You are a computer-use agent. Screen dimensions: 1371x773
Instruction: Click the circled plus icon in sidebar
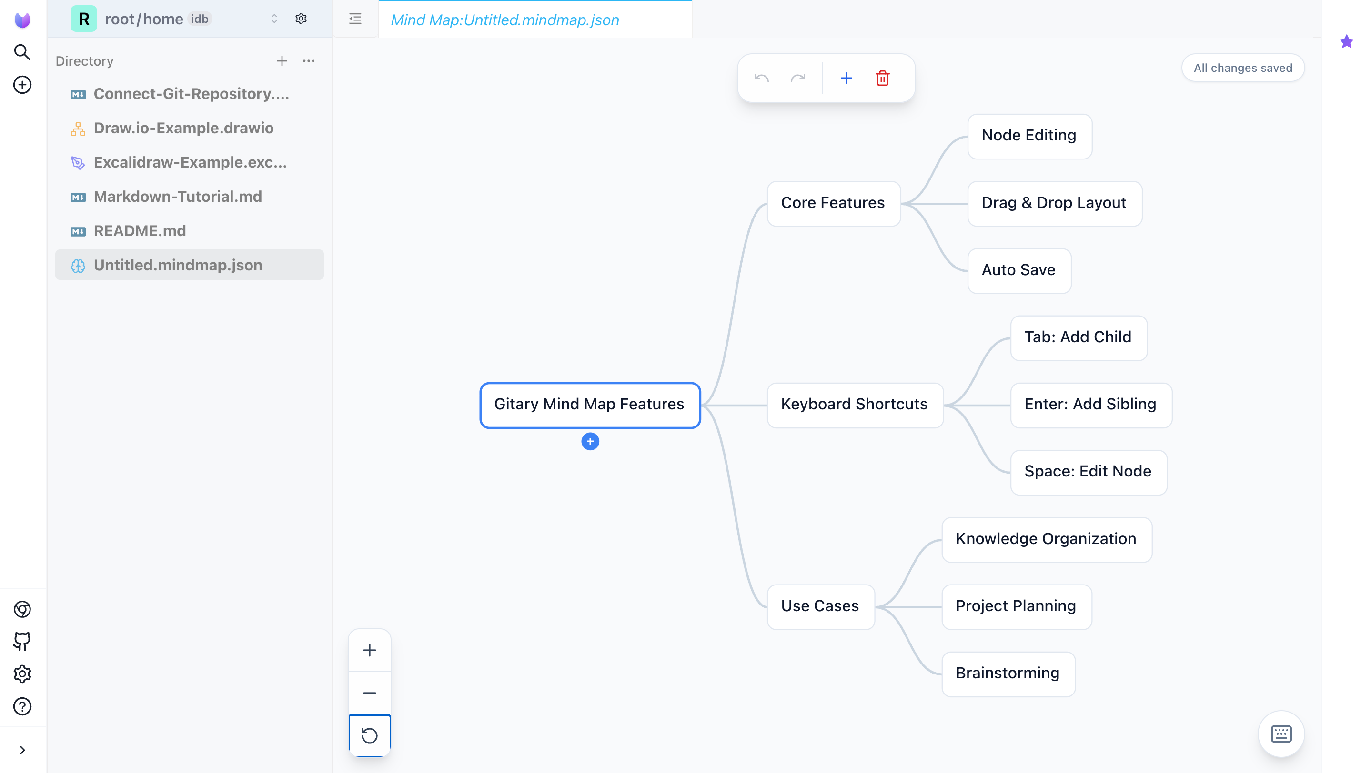[x=22, y=85]
